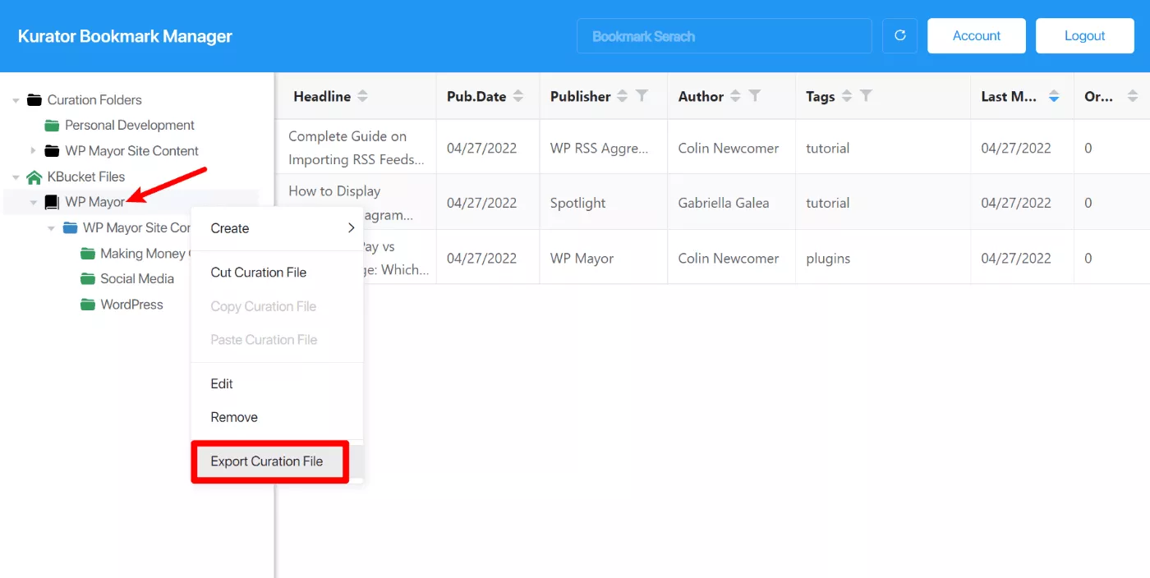Select the Making Money folder
Viewport: 1150px width, 578px height.
(x=145, y=254)
